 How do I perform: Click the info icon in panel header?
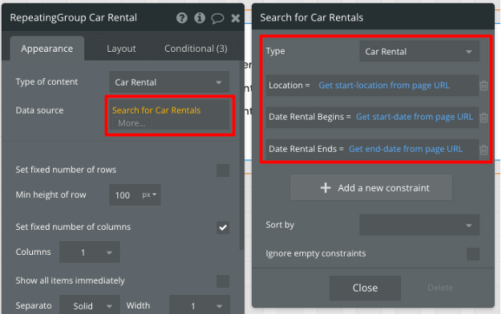tap(200, 18)
